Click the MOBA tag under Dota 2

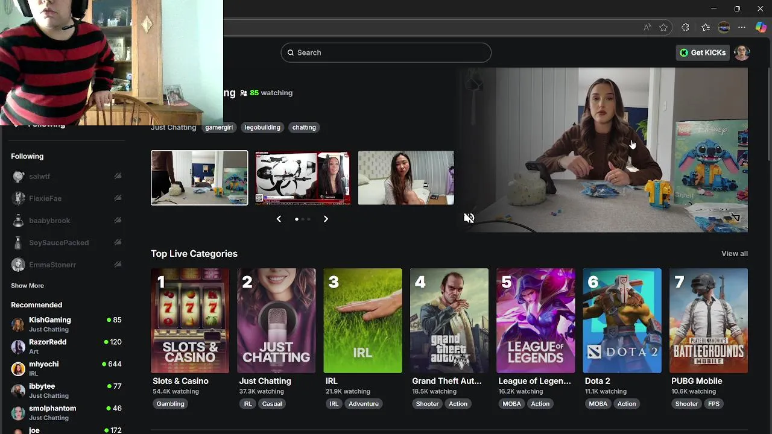[598, 404]
